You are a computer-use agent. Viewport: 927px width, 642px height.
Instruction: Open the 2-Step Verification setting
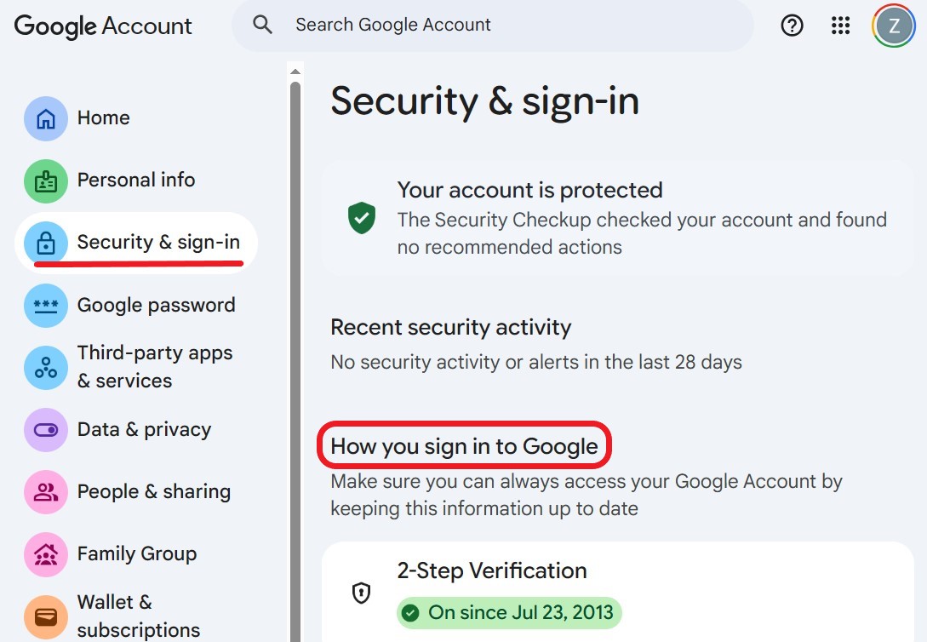492,571
